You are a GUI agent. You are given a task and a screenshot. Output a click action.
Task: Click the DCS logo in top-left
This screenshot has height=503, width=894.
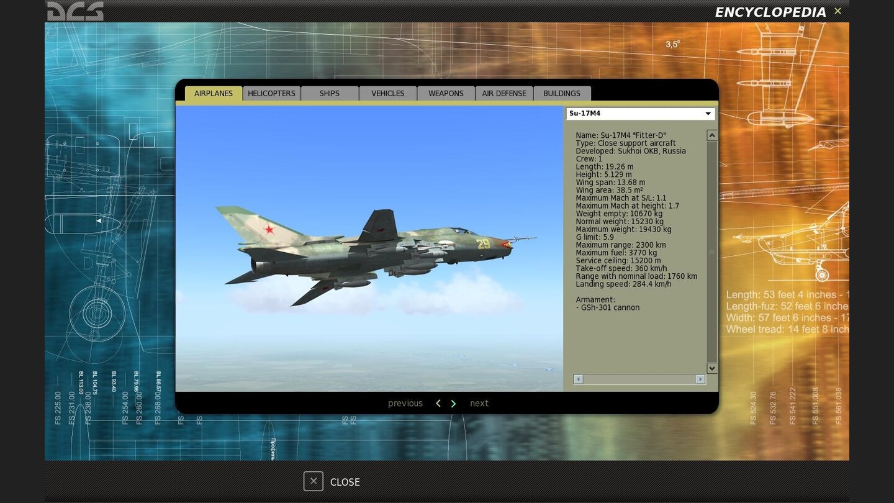(x=75, y=11)
